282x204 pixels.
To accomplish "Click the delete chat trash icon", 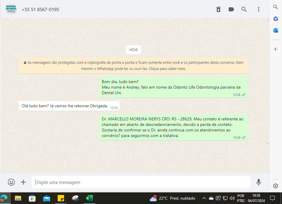I will pos(218,9).
